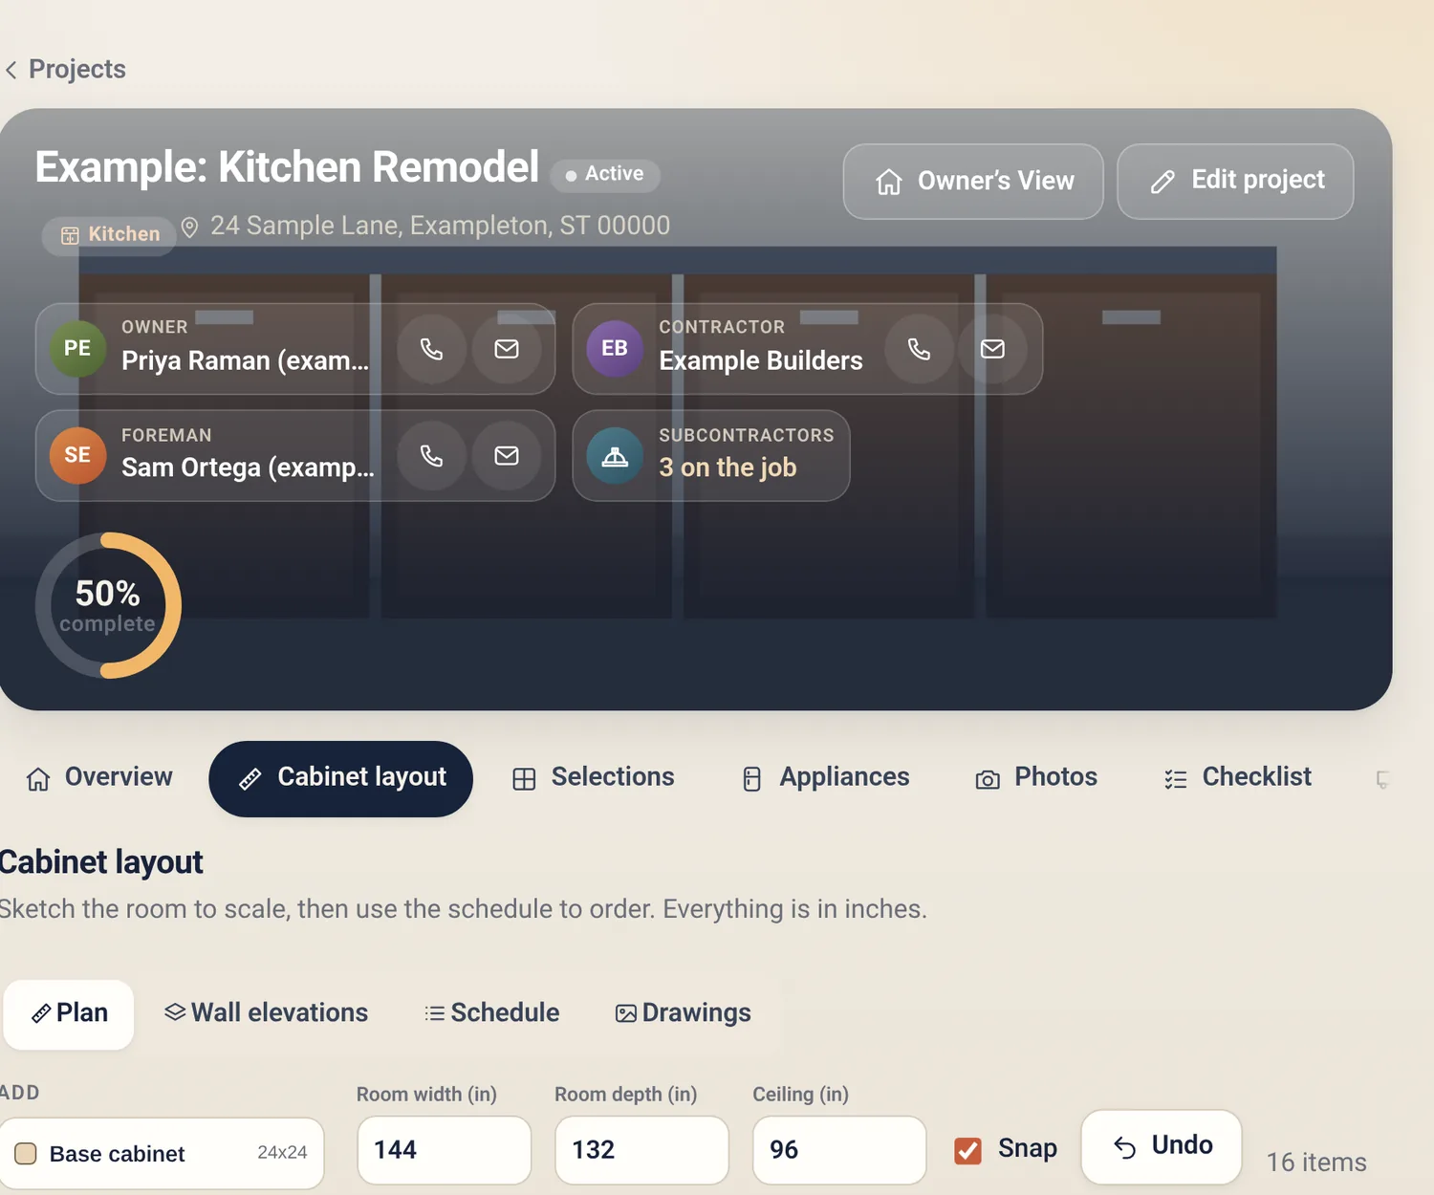
Task: Click the 50% complete progress ring
Action: coord(108,605)
